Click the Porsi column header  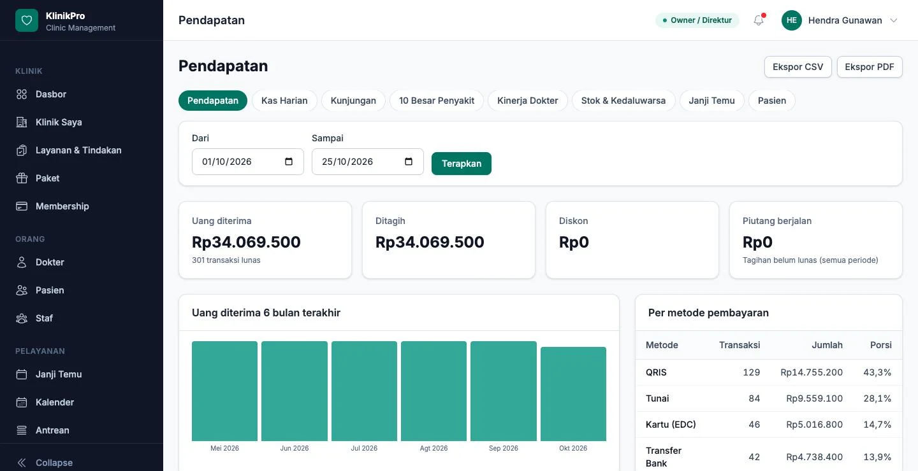[881, 345]
